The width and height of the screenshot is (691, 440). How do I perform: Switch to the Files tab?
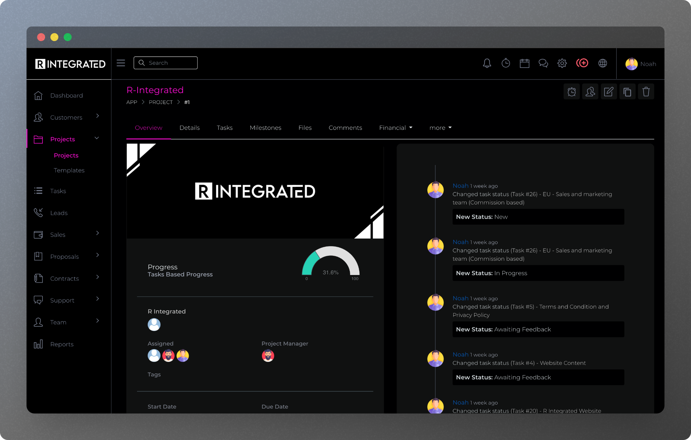[x=305, y=128]
